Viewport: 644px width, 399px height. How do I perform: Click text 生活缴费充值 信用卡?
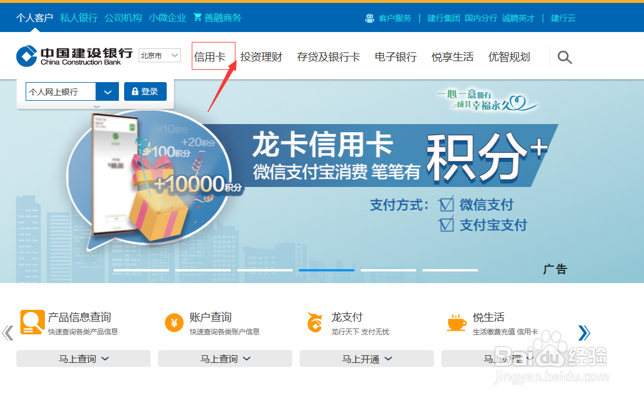(505, 331)
